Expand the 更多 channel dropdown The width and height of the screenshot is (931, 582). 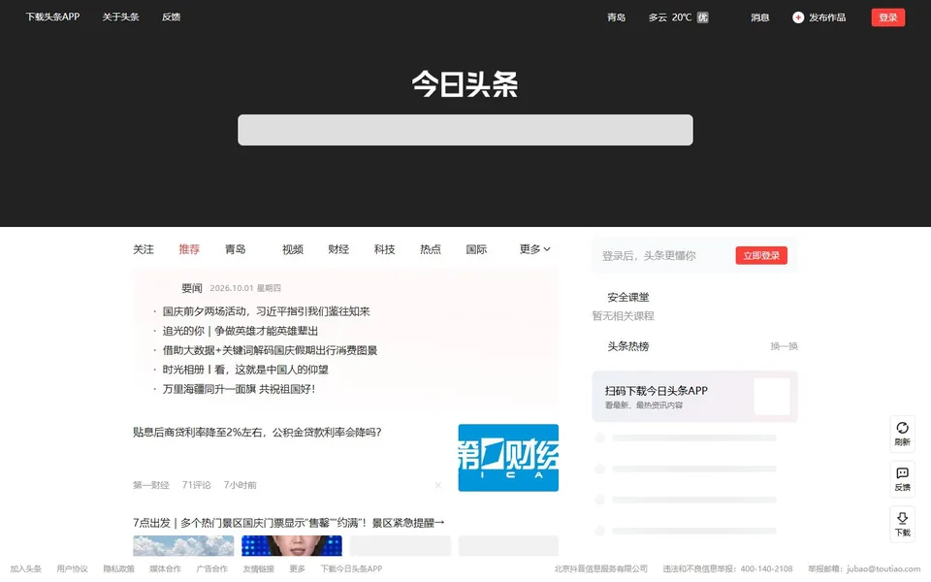(x=534, y=249)
